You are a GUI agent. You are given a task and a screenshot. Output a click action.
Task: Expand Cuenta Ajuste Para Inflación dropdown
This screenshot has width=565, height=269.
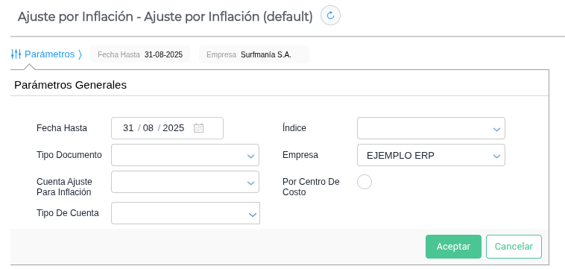pyautogui.click(x=185, y=183)
